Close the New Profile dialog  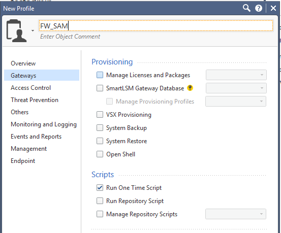pos(273,8)
